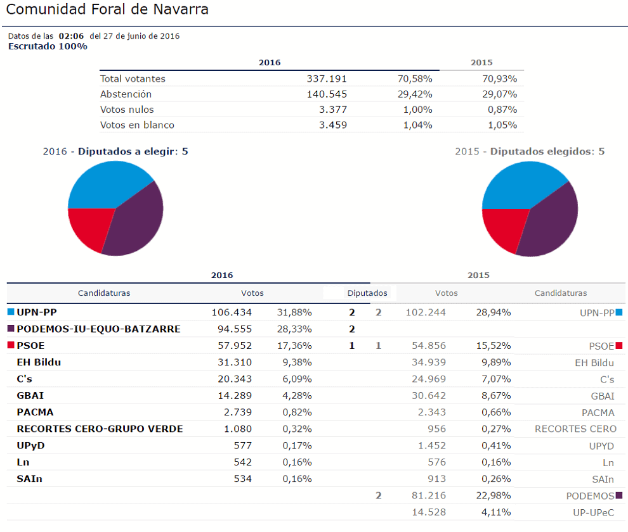Click GBAI 2016 vote count 14.289
This screenshot has height=532, width=628.
click(x=235, y=396)
